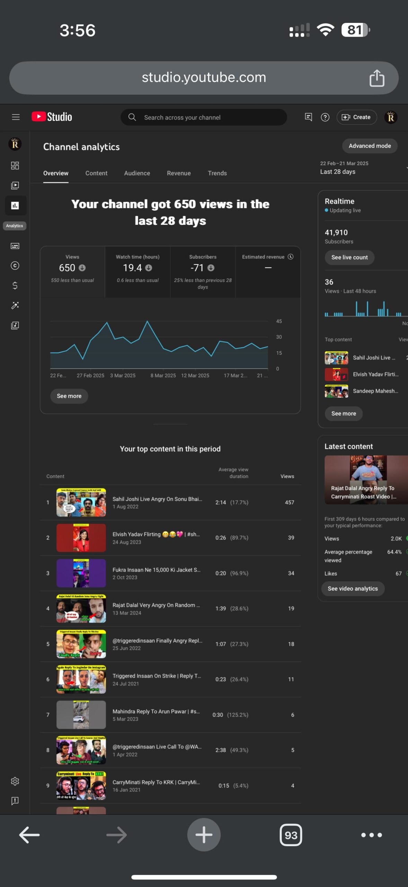Enable Advanced mode

point(370,146)
